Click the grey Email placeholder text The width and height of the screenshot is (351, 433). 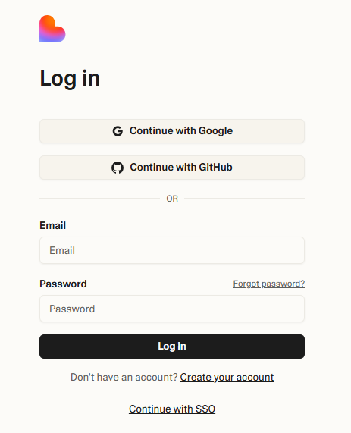pos(62,250)
